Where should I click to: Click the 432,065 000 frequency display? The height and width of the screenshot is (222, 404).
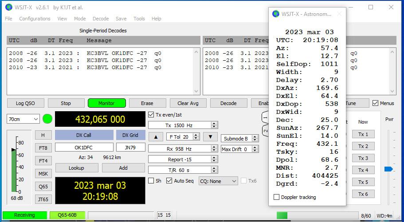pos(100,119)
